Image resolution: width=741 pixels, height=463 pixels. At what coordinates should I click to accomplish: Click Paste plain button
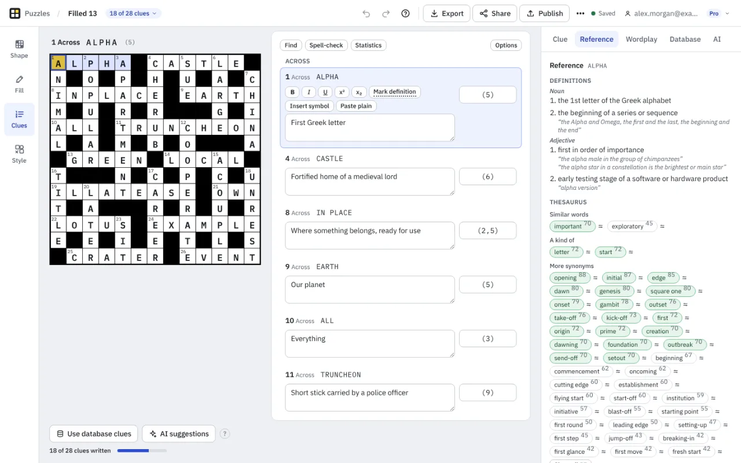(x=356, y=106)
